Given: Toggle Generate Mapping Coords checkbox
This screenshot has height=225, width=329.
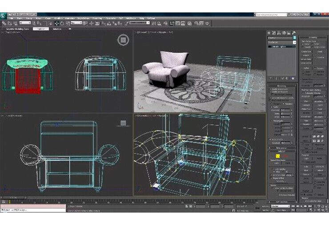Looking at the screenshot, I should [x=269, y=98].
